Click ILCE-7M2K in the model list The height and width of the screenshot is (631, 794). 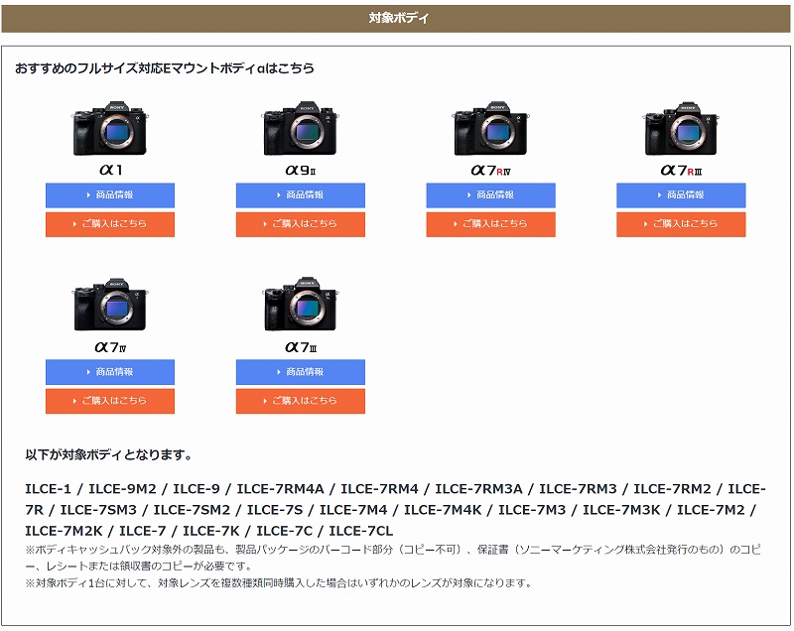click(64, 531)
